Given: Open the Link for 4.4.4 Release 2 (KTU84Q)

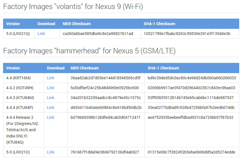Looking at the screenshot, I should (51, 117).
